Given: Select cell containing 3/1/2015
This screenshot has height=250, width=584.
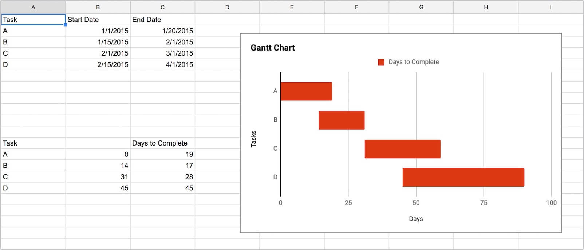Looking at the screenshot, I should 163,53.
